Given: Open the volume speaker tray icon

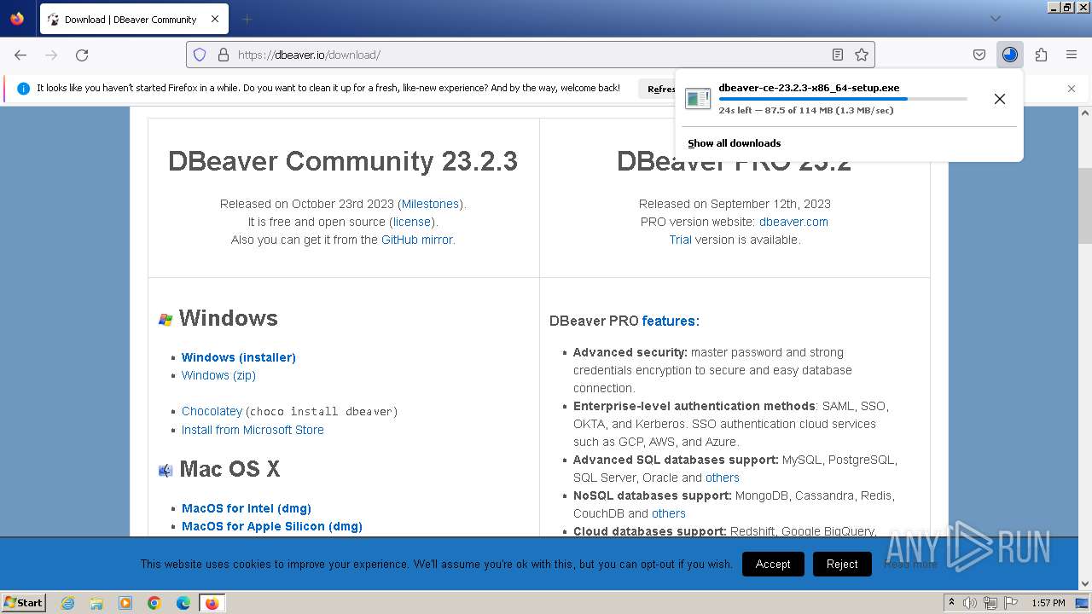Looking at the screenshot, I should pos(970,603).
